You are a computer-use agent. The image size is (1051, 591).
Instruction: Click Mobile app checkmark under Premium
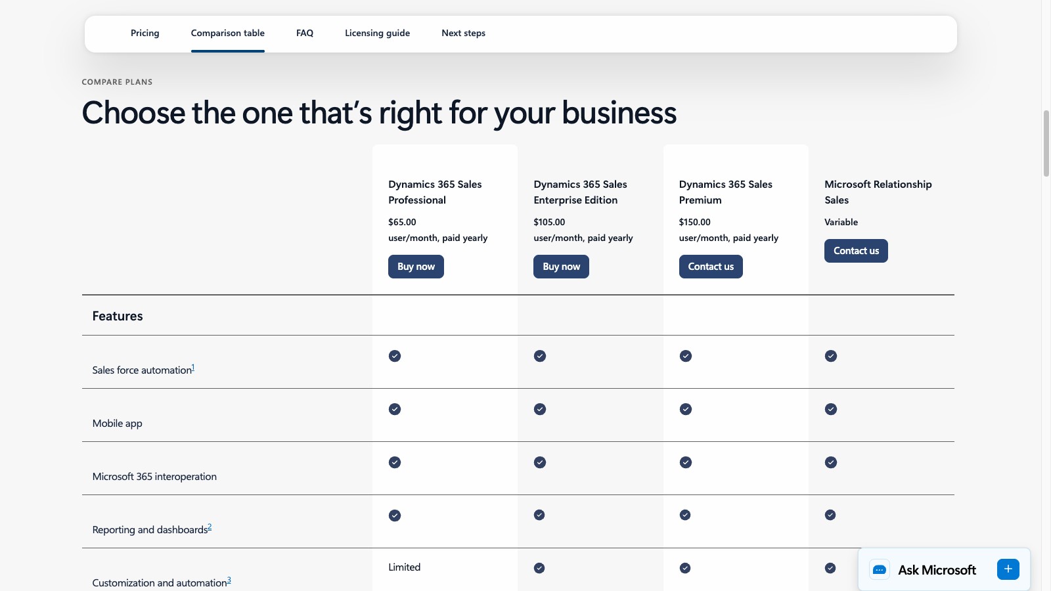click(x=686, y=409)
